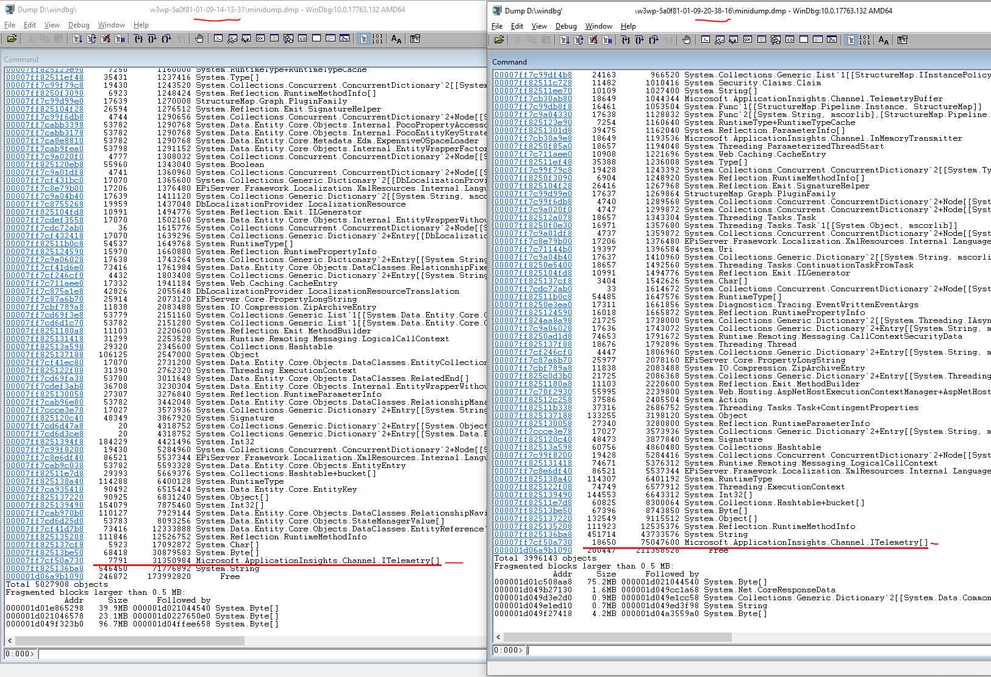Image resolution: width=991 pixels, height=677 pixels.
Task: Click 00007ff8251136ba8 String link in left window
Action: (x=45, y=569)
